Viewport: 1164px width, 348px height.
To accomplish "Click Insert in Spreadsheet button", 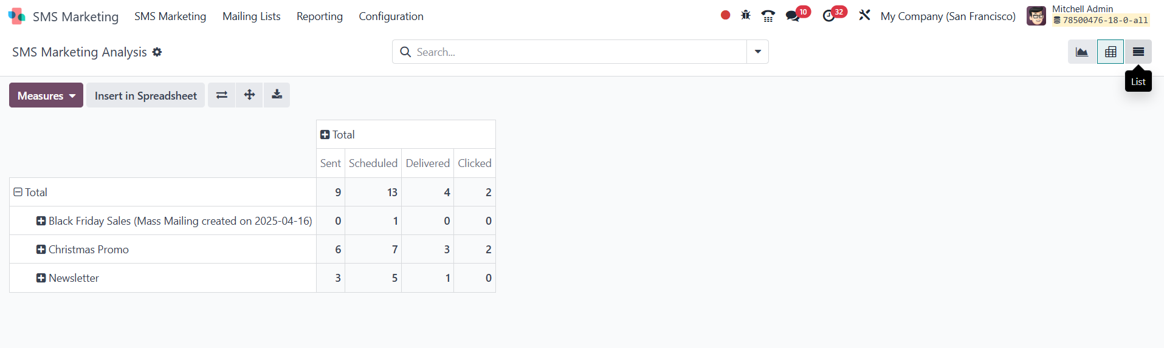I will pos(145,95).
